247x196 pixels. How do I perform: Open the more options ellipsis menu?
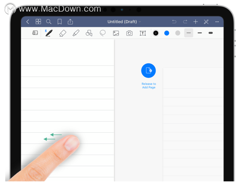tap(217, 22)
